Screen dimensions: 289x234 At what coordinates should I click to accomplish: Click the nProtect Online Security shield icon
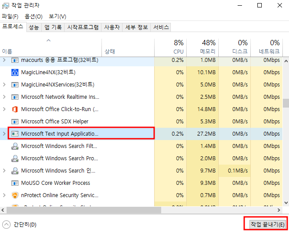(x=15, y=195)
